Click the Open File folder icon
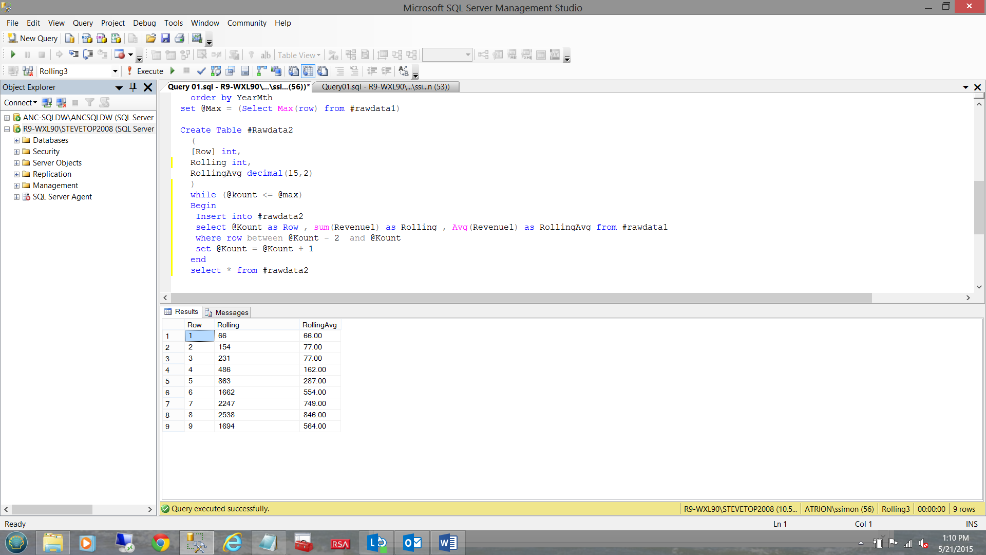The height and width of the screenshot is (555, 986). click(150, 39)
